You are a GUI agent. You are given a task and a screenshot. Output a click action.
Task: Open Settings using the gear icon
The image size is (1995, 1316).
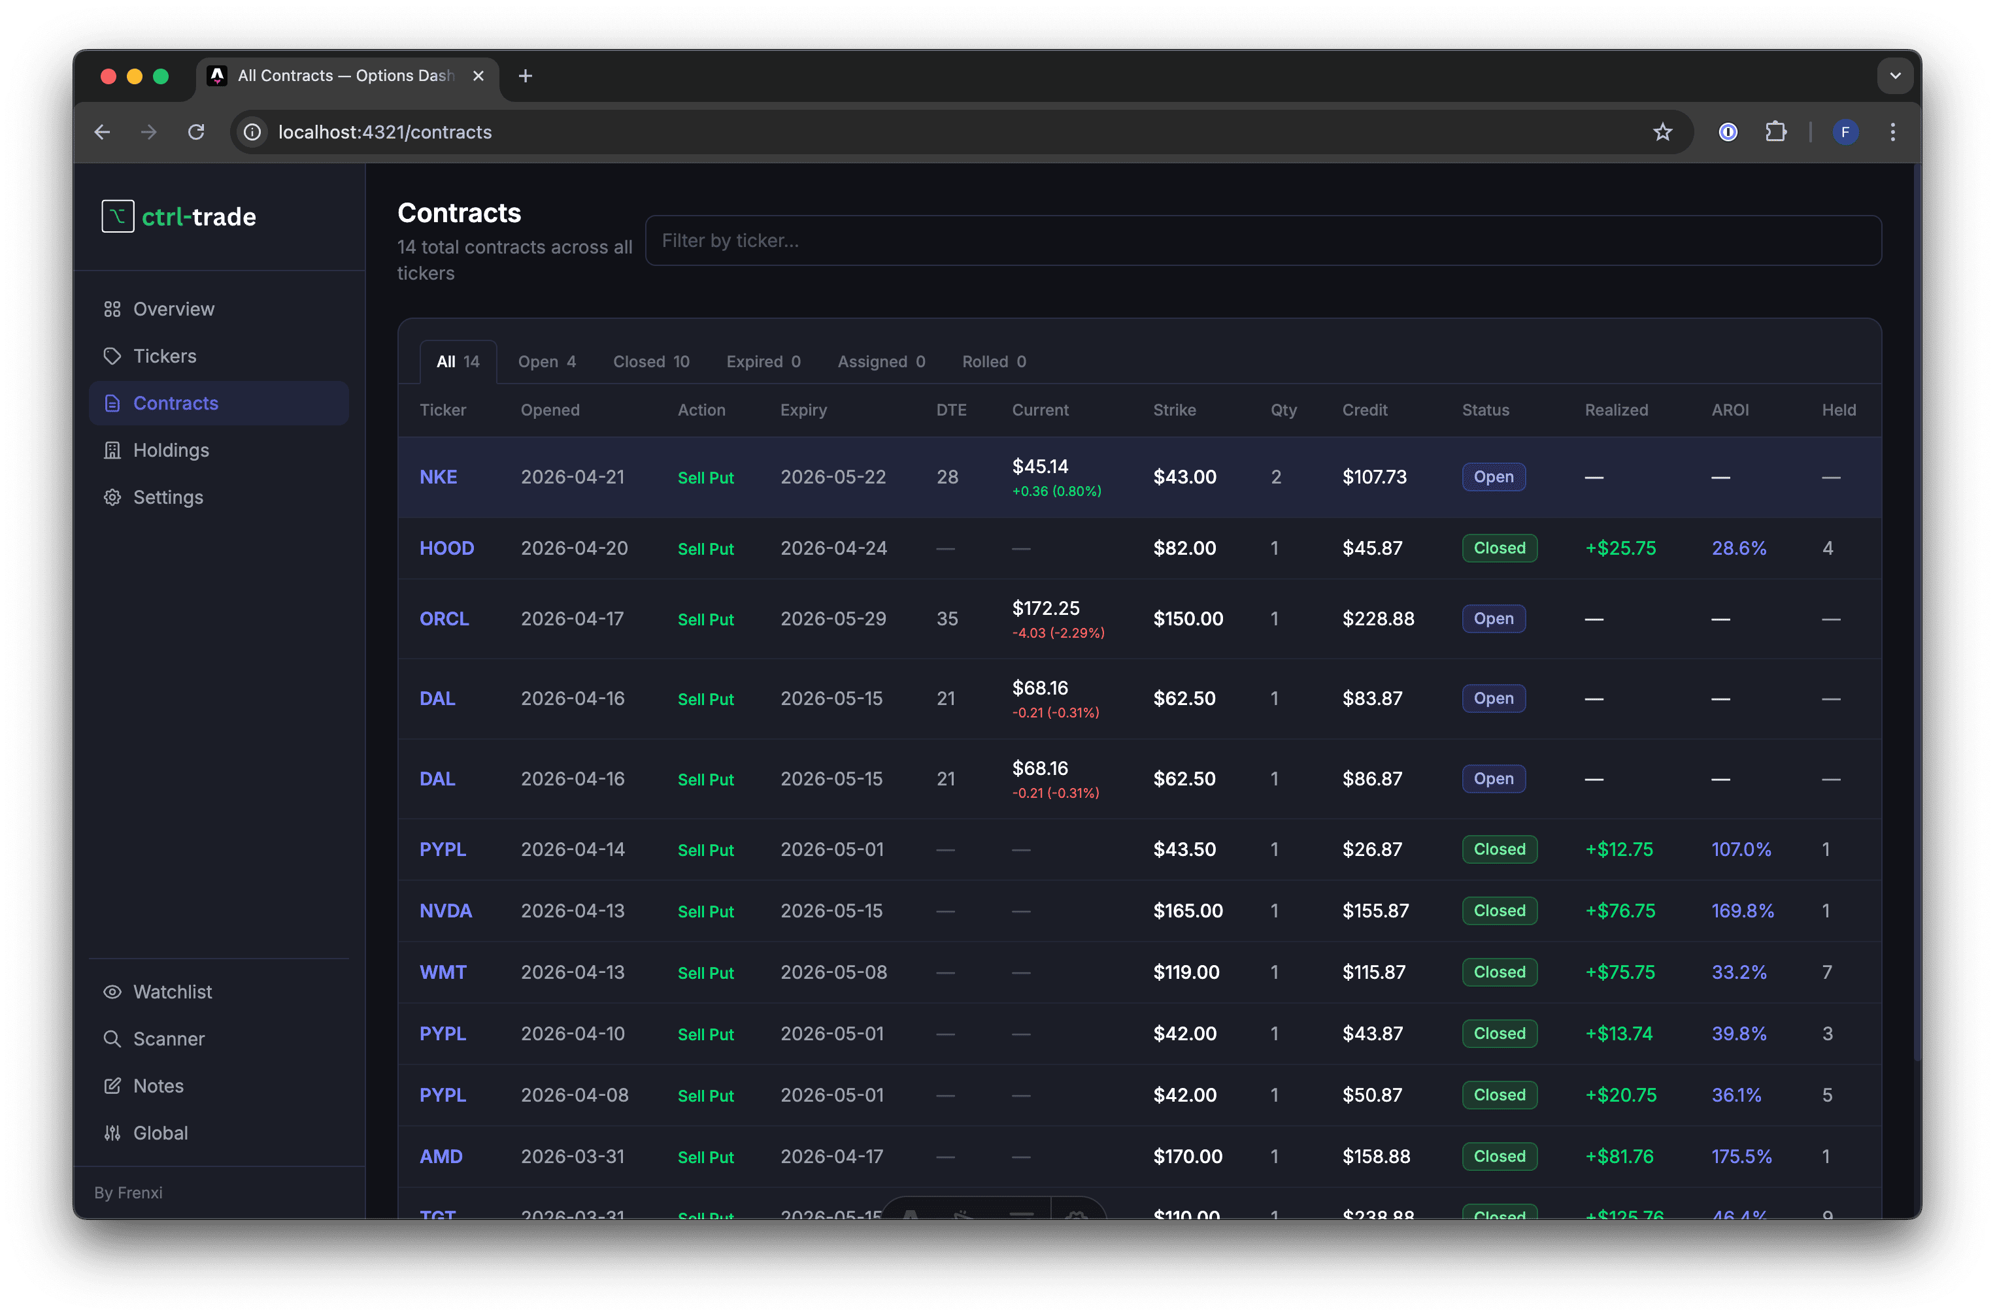pos(112,497)
